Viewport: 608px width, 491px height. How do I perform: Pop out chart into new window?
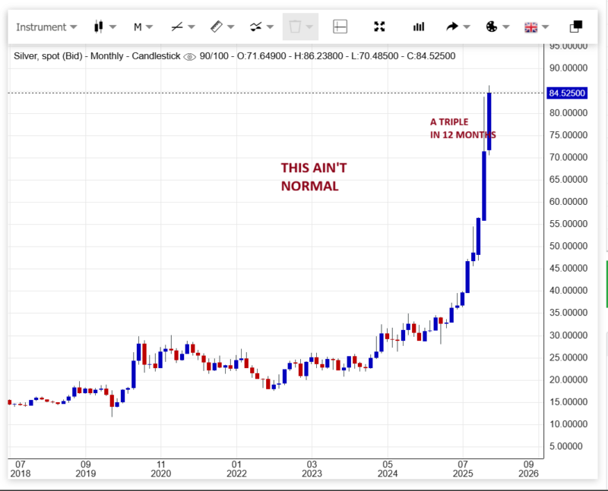(576, 27)
